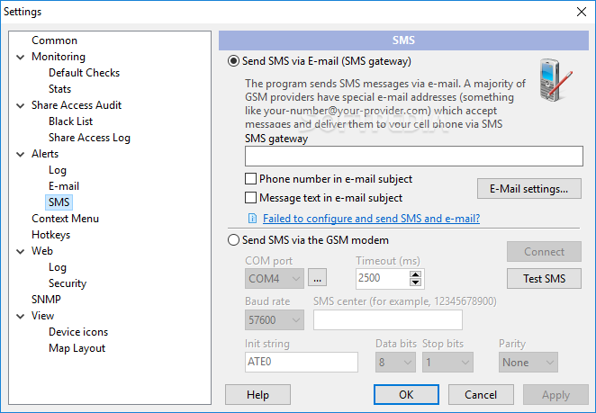The image size is (596, 413).
Task: Enable Phone number in e-mail subject
Action: (250, 178)
